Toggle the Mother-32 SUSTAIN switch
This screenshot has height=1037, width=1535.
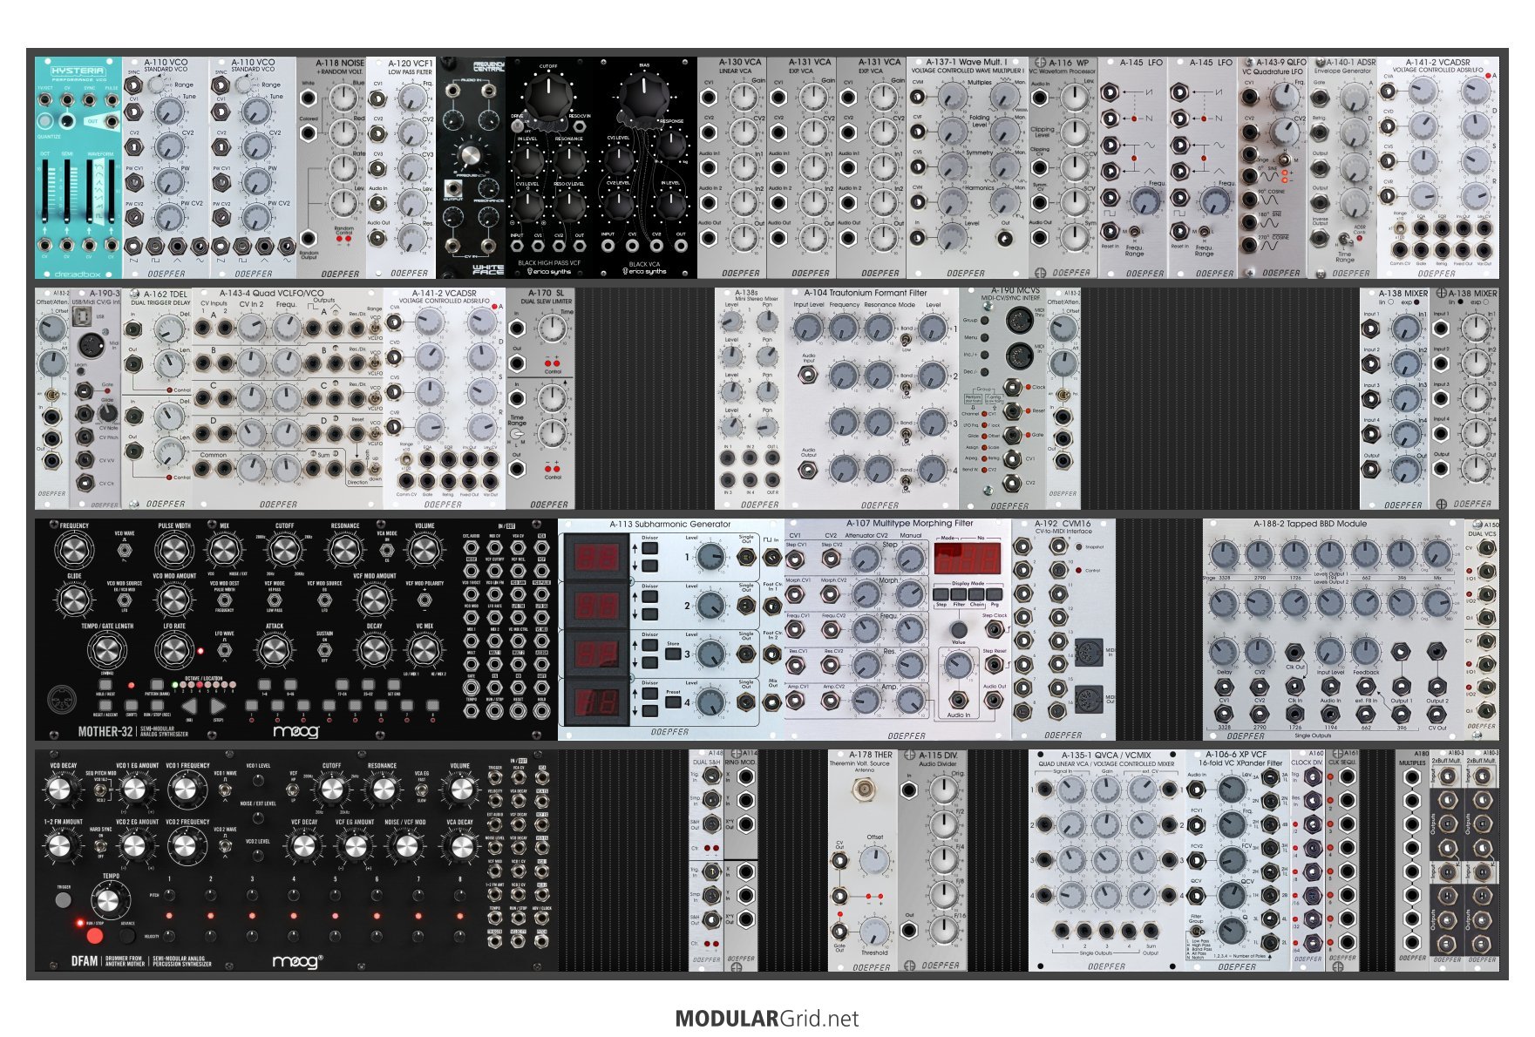pyautogui.click(x=324, y=650)
